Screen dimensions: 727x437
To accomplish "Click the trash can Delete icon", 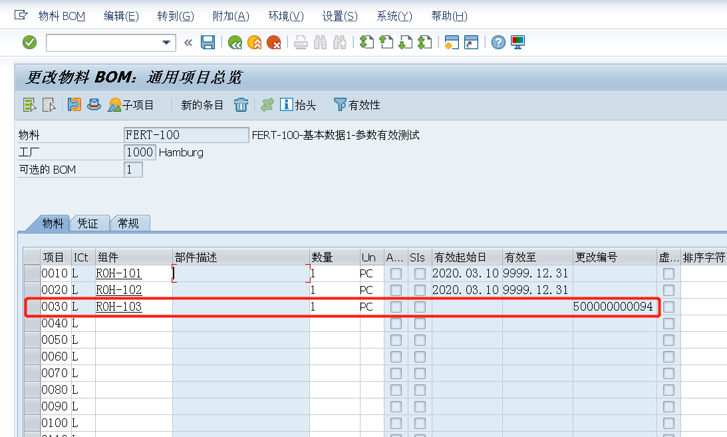I will coord(241,105).
